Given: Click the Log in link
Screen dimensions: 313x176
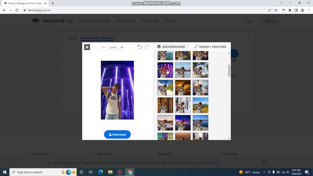Looking at the screenshot, I should [x=249, y=21].
